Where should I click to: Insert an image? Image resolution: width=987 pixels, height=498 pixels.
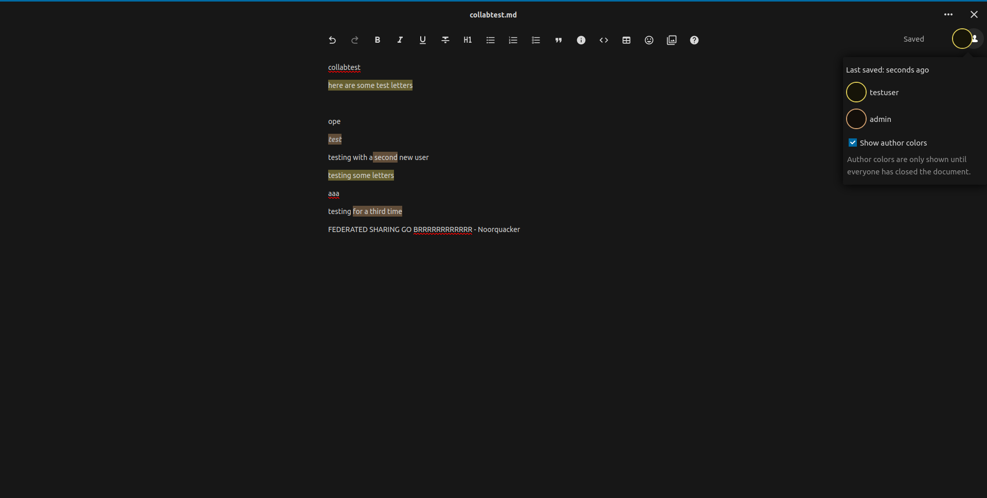click(671, 40)
